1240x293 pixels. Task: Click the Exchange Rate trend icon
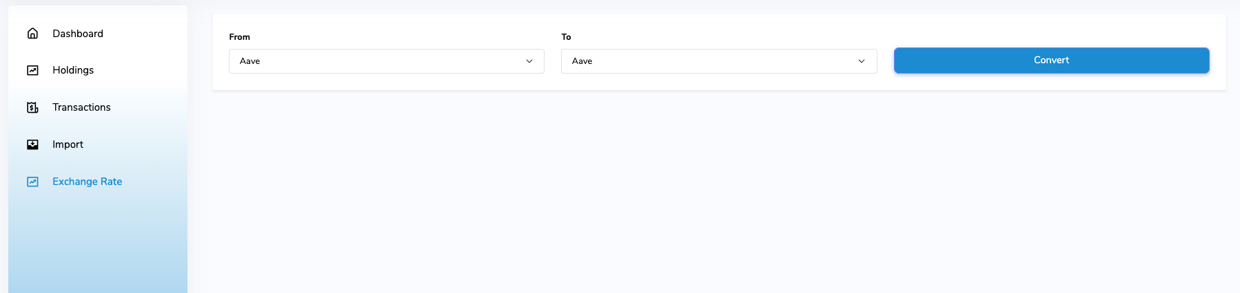tap(32, 182)
